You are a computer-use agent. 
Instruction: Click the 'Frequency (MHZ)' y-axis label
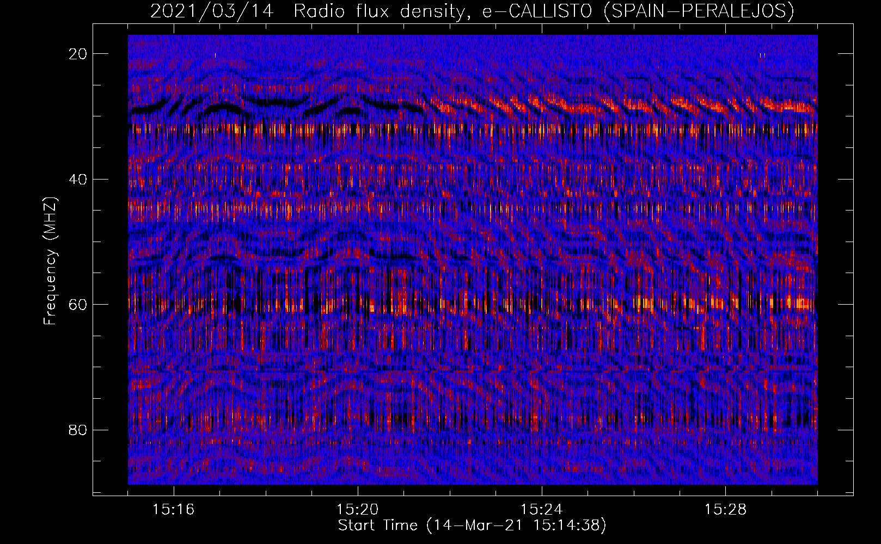coord(50,261)
